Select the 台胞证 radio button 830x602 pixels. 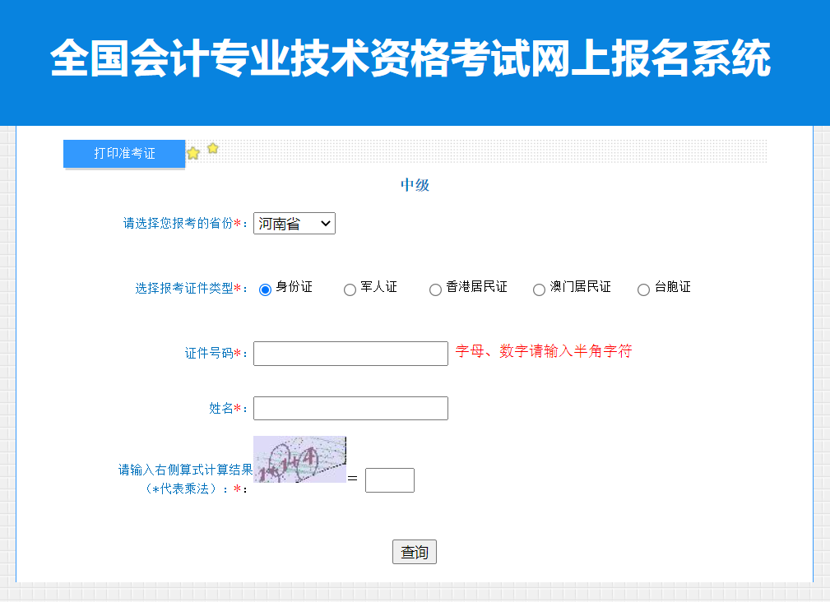(642, 289)
